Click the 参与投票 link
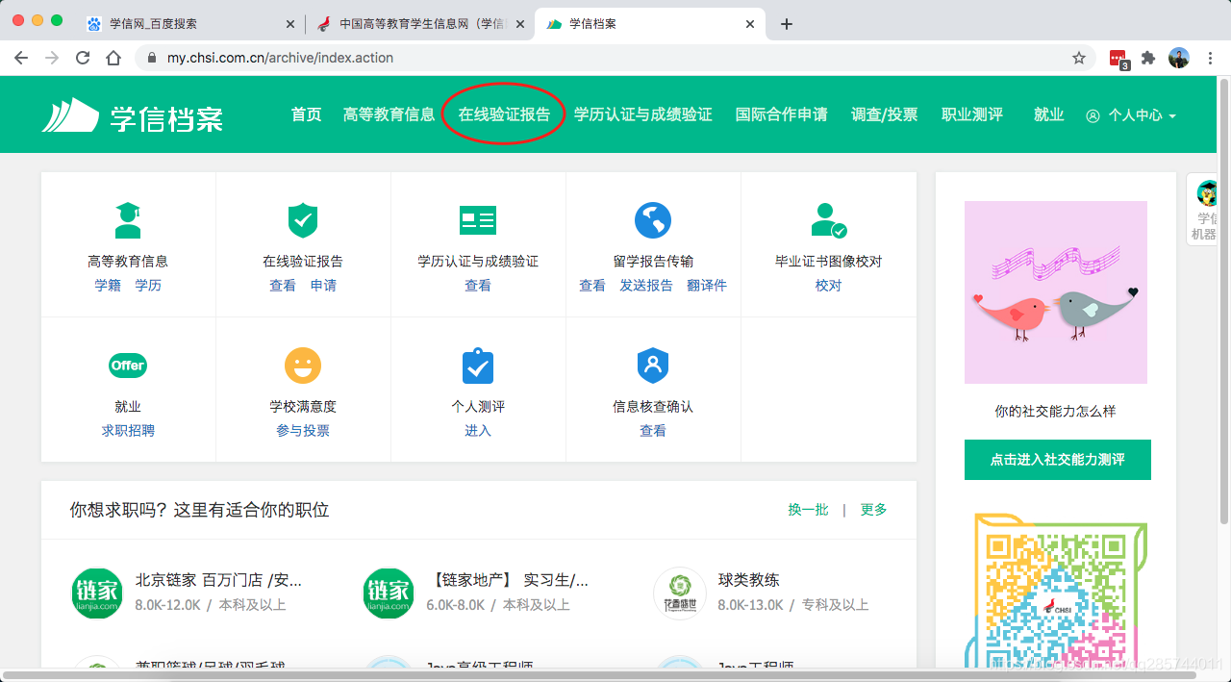Viewport: 1231px width, 682px height. 303,431
